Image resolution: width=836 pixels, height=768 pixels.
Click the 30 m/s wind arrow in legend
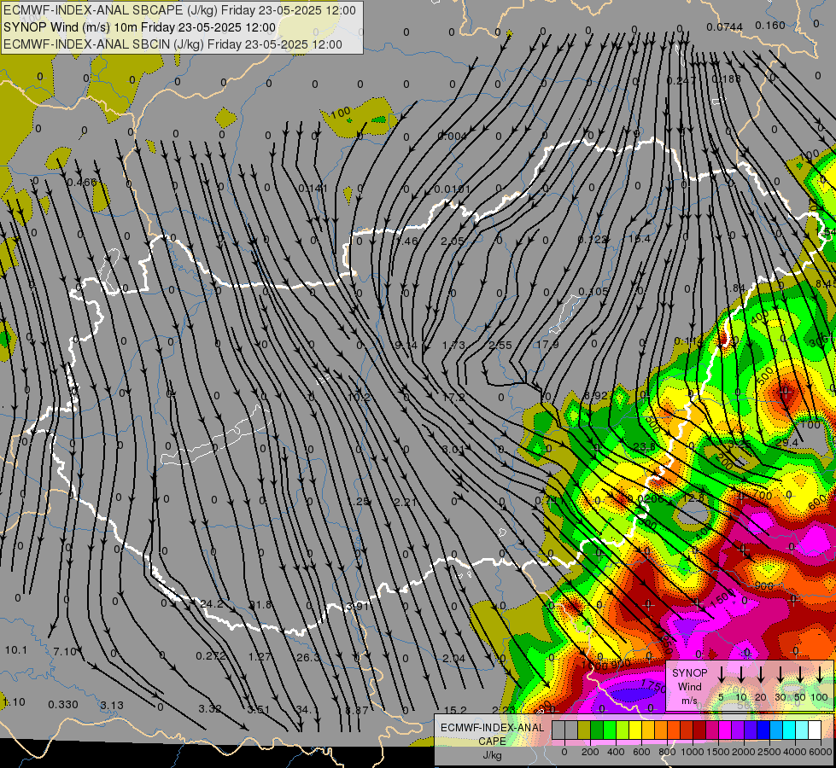[780, 673]
